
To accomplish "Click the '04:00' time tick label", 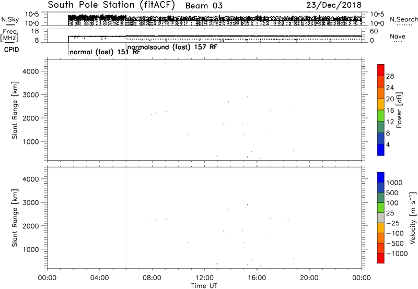I will [x=100, y=278].
